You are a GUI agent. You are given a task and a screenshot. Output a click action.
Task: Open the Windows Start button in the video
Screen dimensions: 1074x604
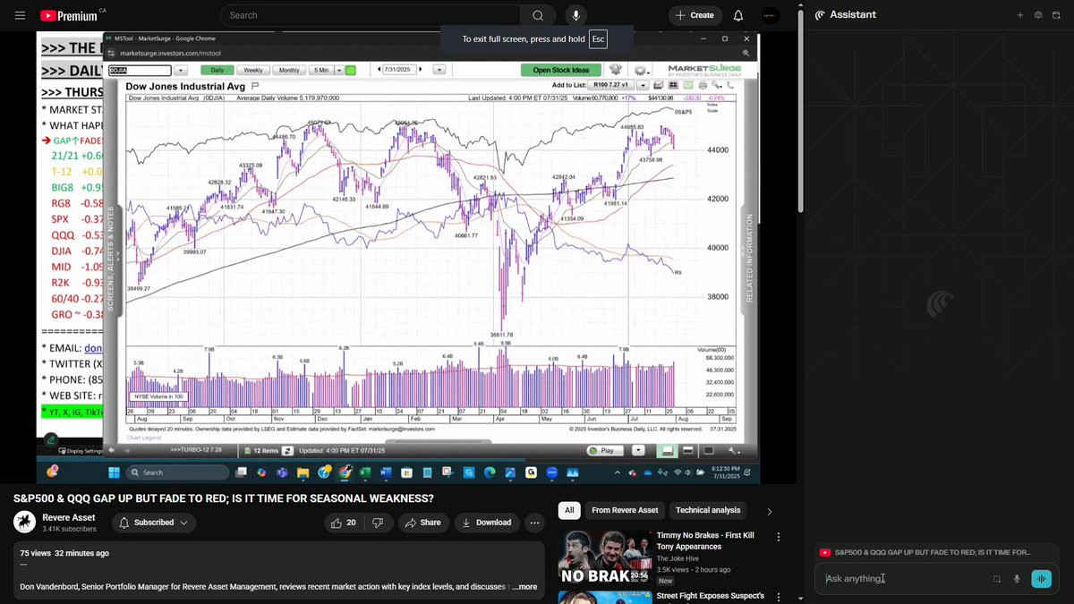coord(115,472)
